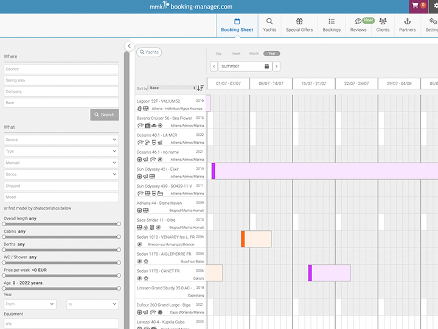Click the calendar Booking Sheet icon
The image size is (438, 329).
(237, 21)
